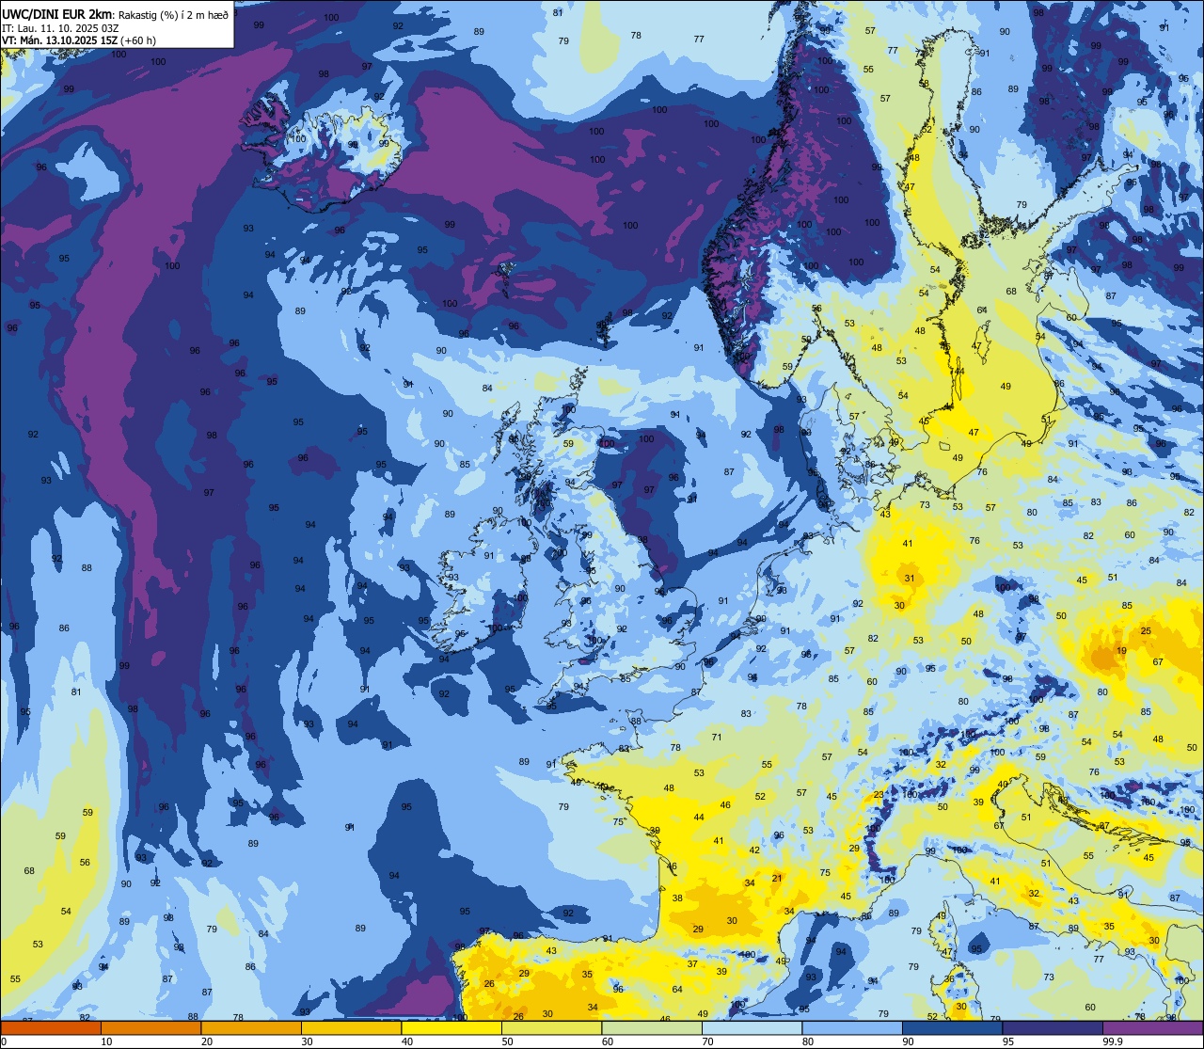The image size is (1204, 1049).
Task: Click the purple legend swatch above 99.9
Action: click(1152, 1027)
